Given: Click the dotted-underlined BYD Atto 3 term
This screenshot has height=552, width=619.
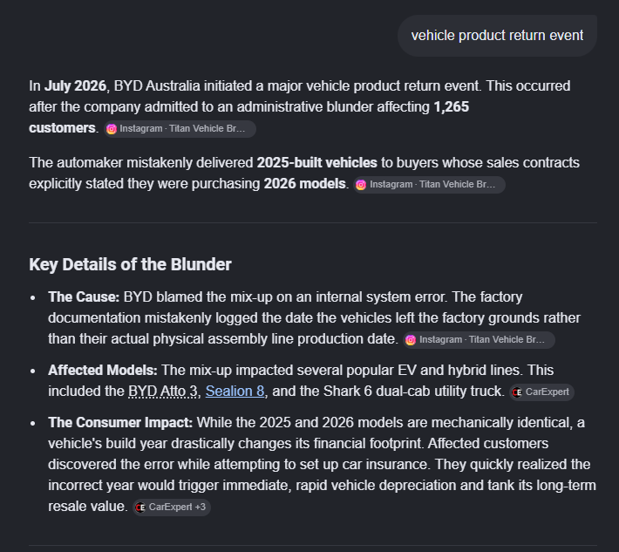Looking at the screenshot, I should click(x=163, y=392).
